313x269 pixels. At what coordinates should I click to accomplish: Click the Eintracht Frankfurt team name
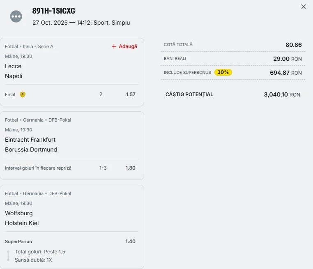coord(30,140)
